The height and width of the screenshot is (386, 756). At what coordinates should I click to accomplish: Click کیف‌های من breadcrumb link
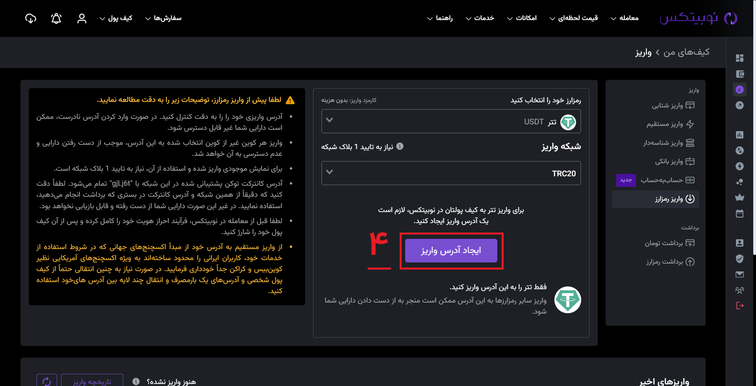(x=686, y=52)
